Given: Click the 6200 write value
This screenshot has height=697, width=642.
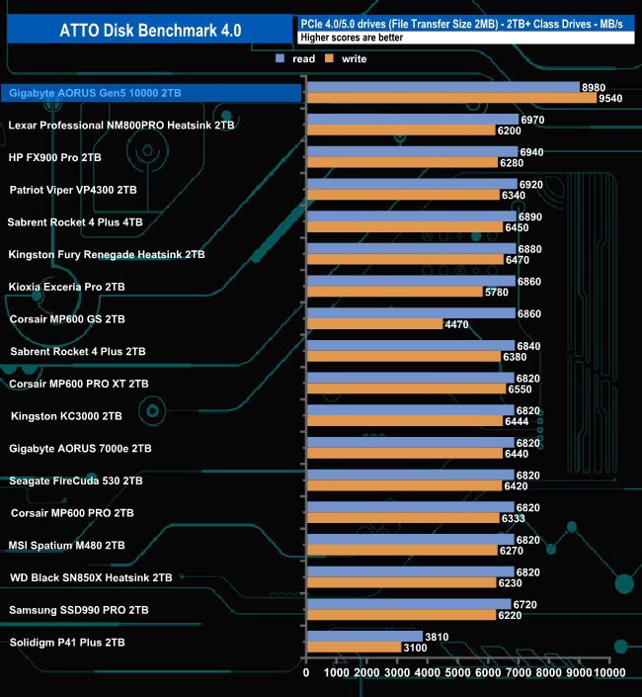Looking at the screenshot, I should tap(510, 131).
